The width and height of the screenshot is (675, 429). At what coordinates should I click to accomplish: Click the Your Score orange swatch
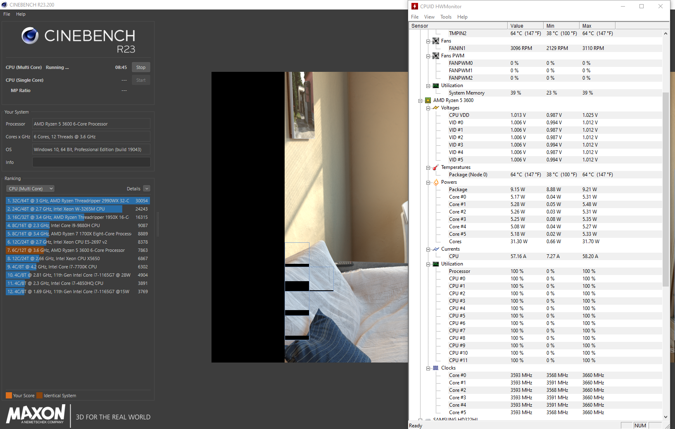coord(9,396)
